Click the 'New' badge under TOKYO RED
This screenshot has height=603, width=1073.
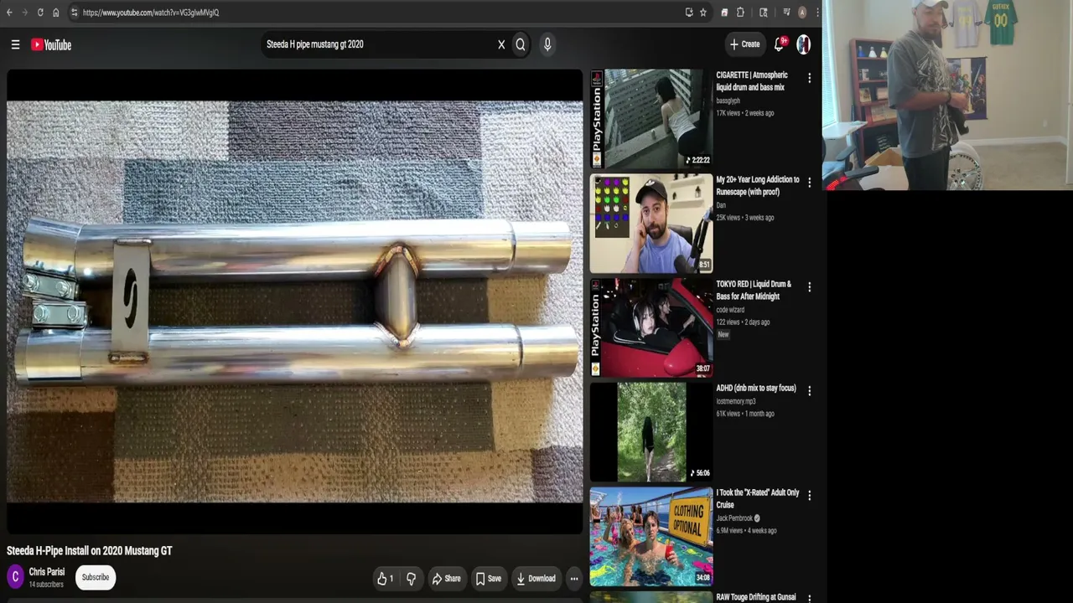(x=723, y=334)
